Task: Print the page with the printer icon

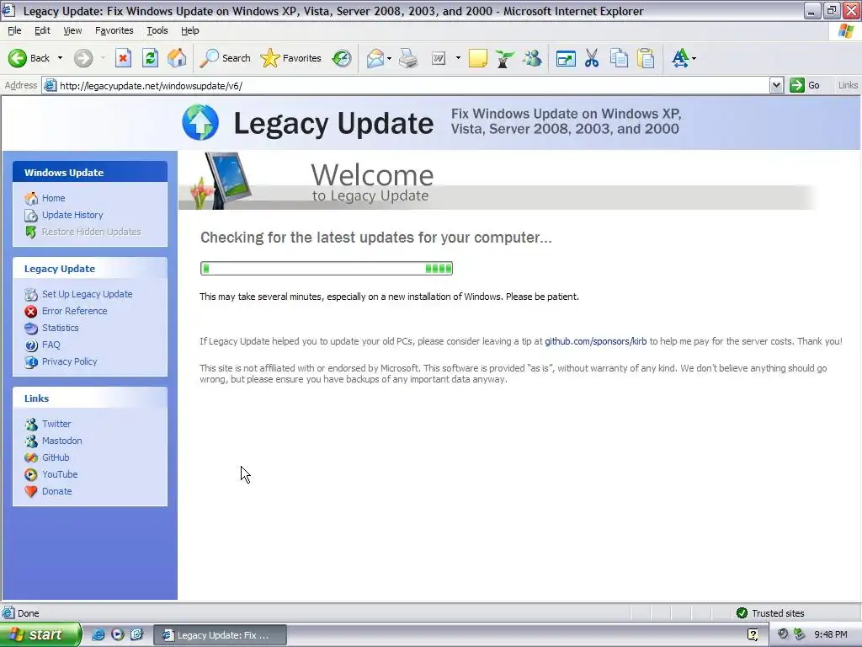Action: (x=408, y=58)
